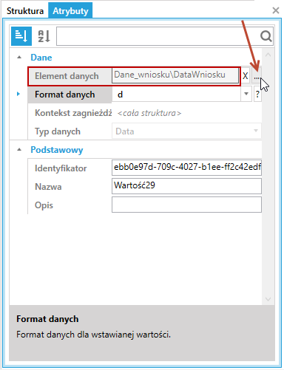The height and width of the screenshot is (370, 284).
Task: Click the '<cała struktura>' value
Action: 149,113
